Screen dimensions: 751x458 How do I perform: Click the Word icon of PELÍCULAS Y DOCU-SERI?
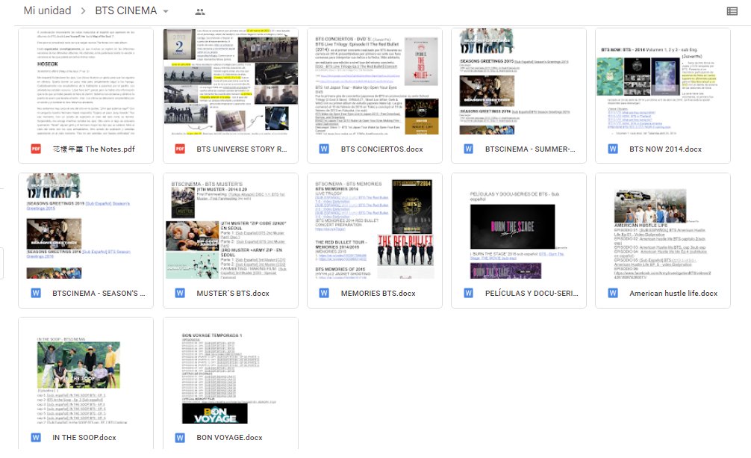(x=468, y=293)
